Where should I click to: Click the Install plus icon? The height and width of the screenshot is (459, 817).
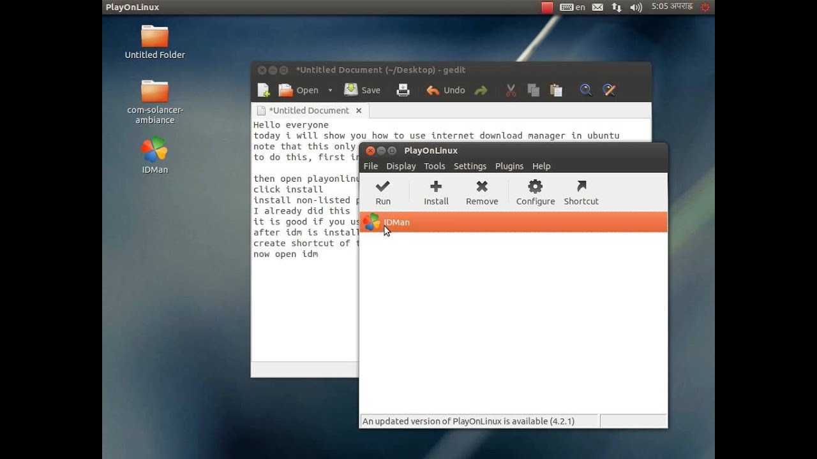436,187
